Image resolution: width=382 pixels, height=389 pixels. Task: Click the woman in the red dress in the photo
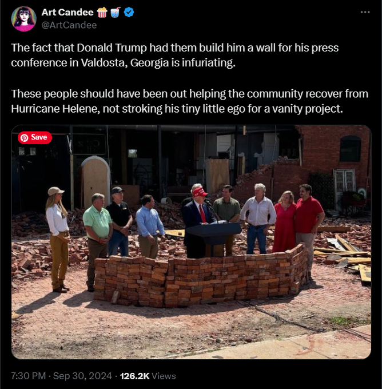(285, 221)
